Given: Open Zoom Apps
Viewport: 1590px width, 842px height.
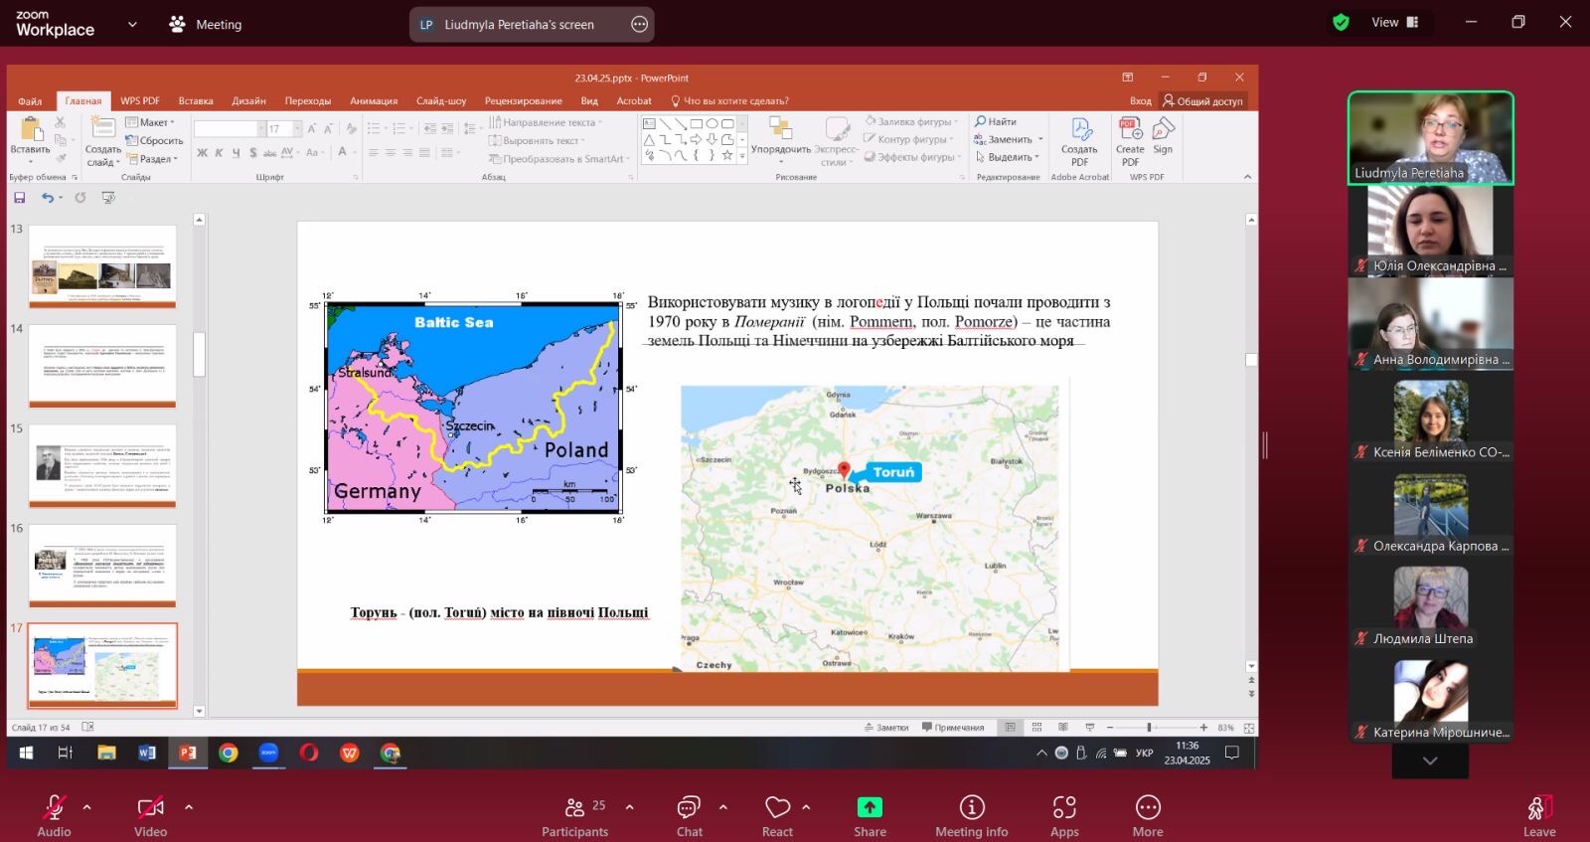Looking at the screenshot, I should coord(1064,808).
